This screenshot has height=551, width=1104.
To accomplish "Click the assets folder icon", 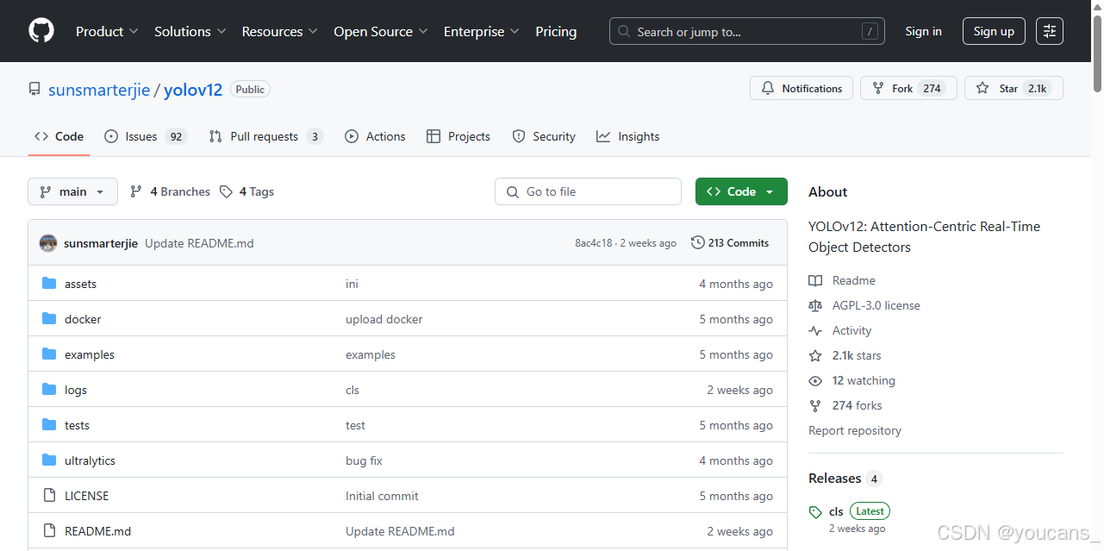I will [x=49, y=284].
